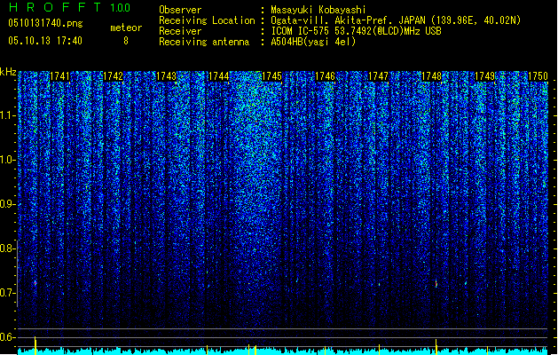Click the 0.6 frequency axis label
Screen dimensions: 558x355
[7, 337]
